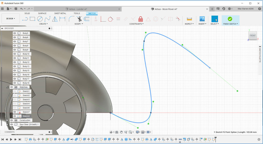263x144 pixels.
Task: Select the Circle sketch tool
Action: pos(40,19)
